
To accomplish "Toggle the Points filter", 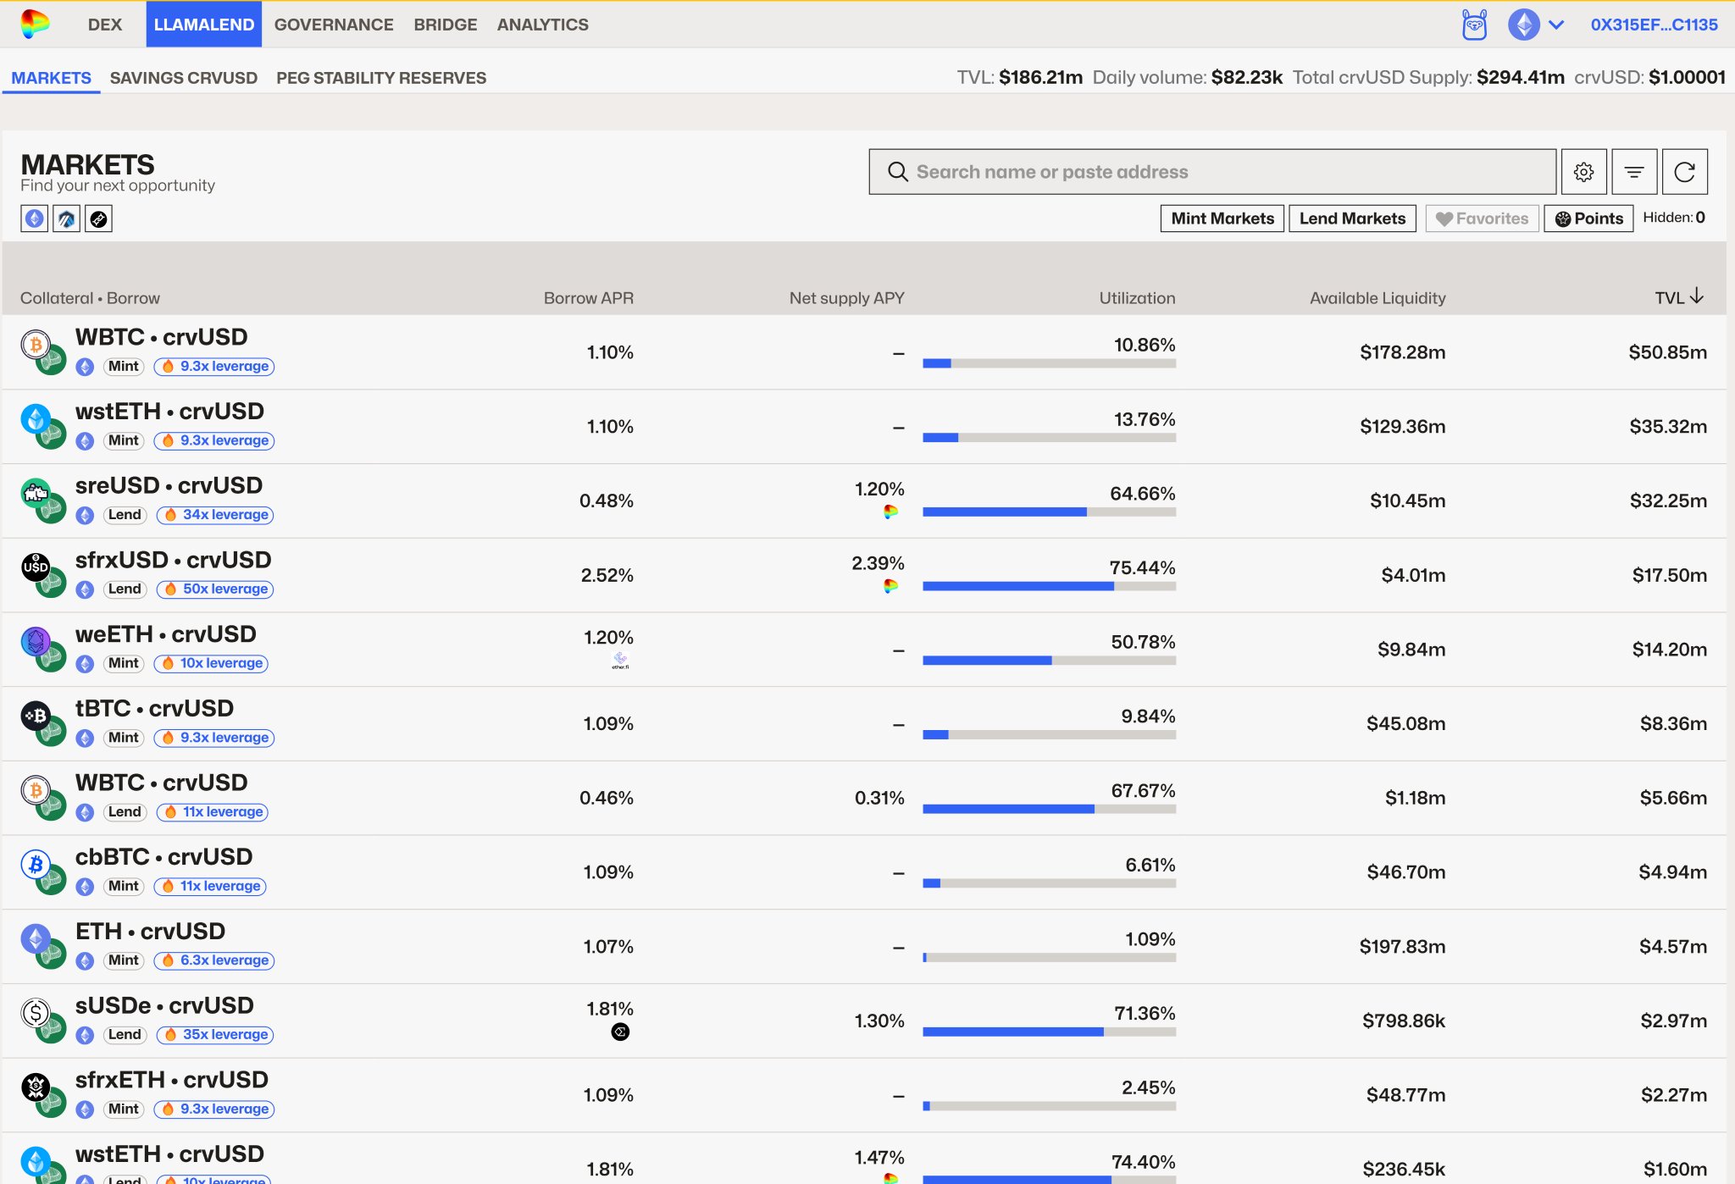I will click(1588, 219).
